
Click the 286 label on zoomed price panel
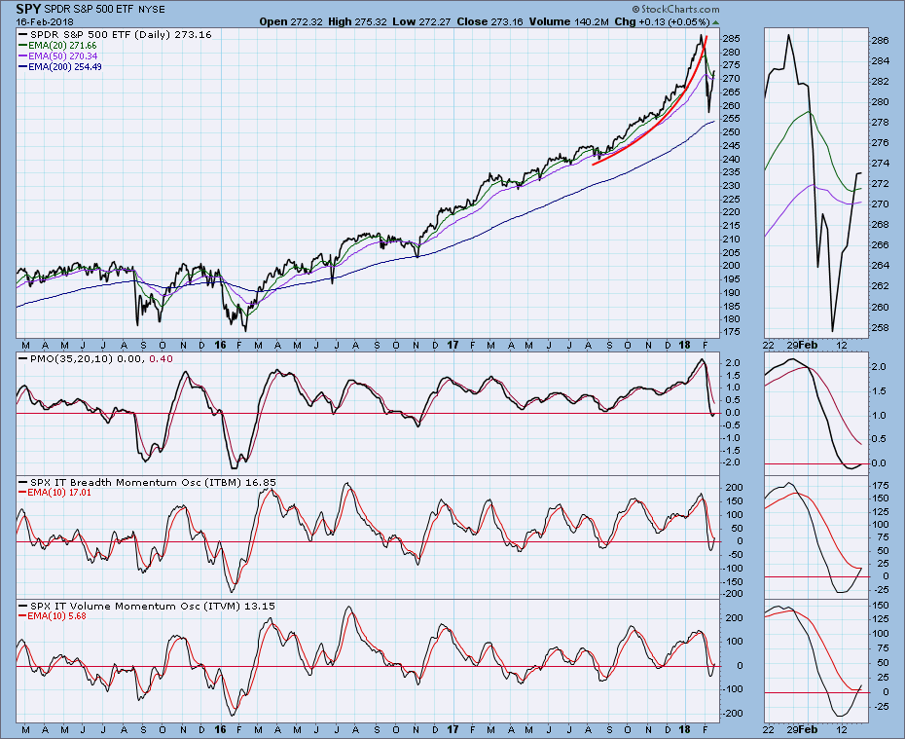point(880,41)
